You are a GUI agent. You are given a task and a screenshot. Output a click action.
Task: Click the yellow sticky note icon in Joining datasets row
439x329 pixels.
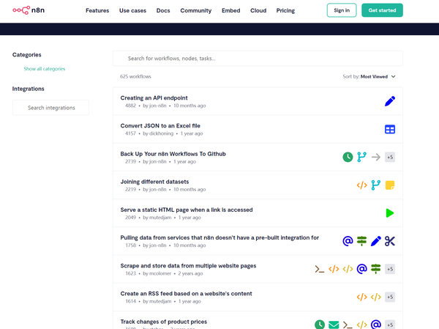[390, 185]
